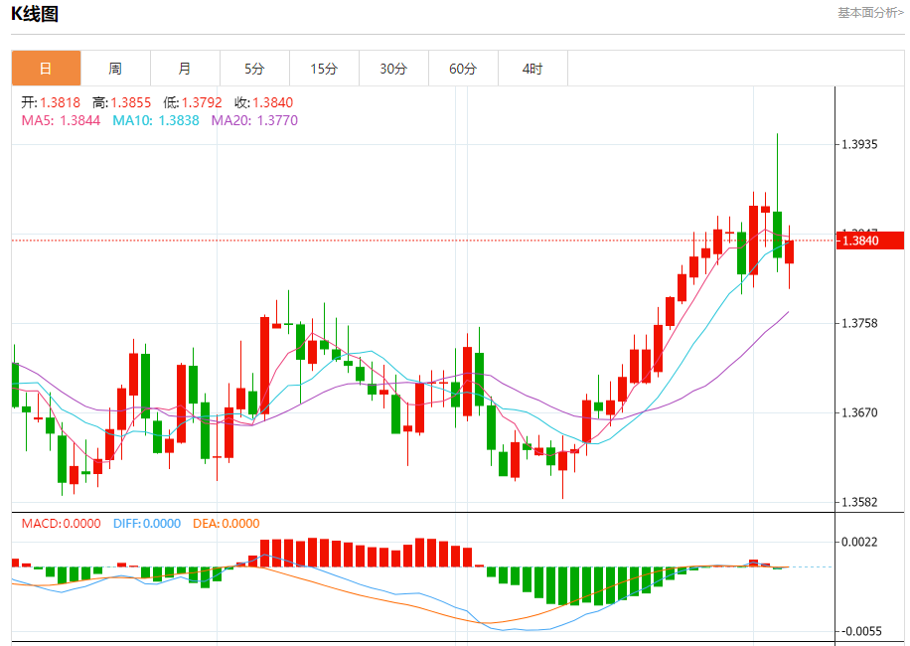Click the 收 closing price value 1.3840
The width and height of the screenshot is (910, 646).
tap(273, 102)
